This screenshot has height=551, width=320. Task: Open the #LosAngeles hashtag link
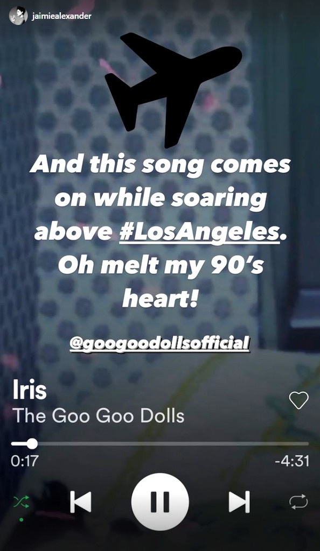point(199,232)
